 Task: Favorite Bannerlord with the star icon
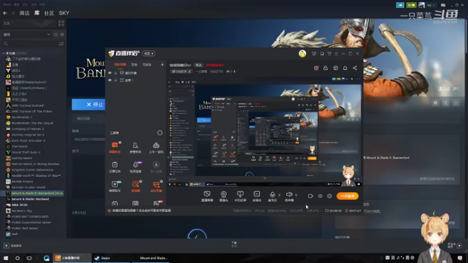(456, 103)
